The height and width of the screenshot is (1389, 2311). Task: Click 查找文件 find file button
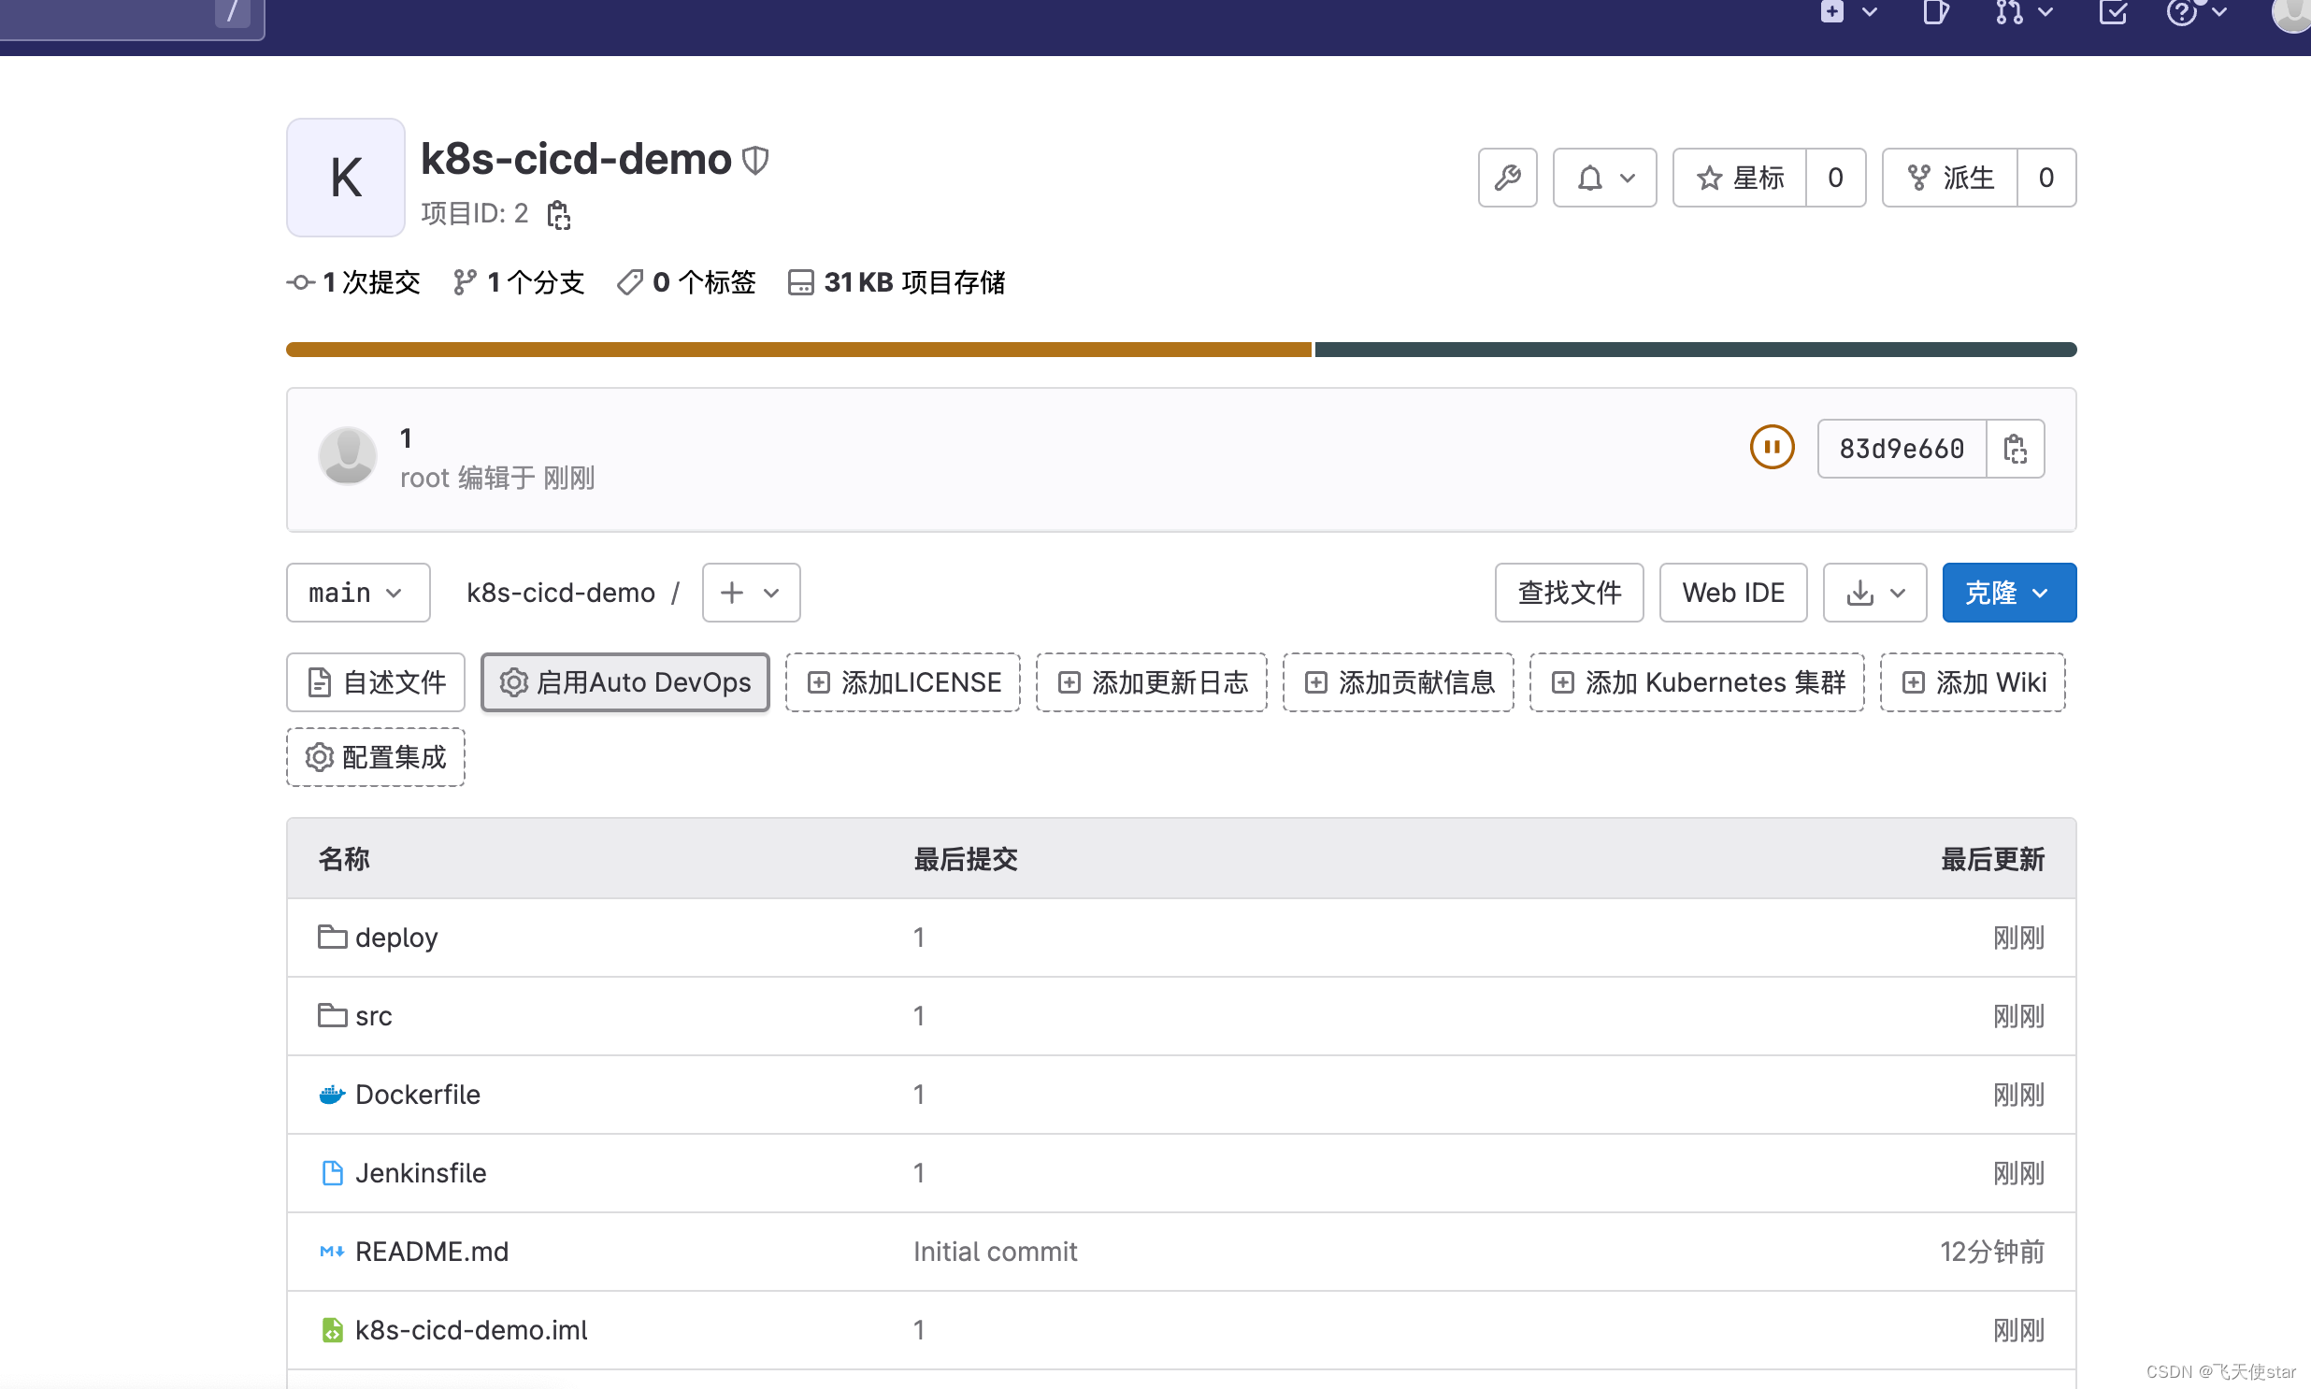tap(1569, 593)
